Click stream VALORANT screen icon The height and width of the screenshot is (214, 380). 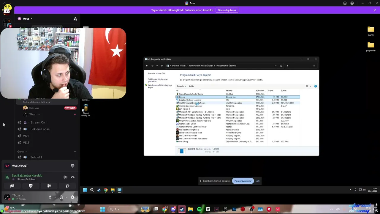click(x=72, y=166)
